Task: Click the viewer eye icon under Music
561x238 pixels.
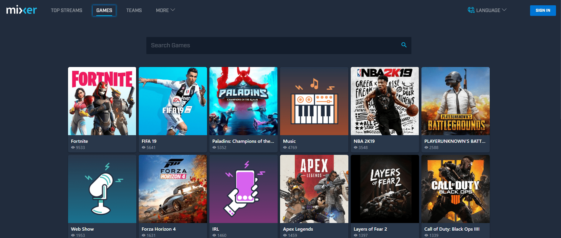Action: [x=285, y=148]
